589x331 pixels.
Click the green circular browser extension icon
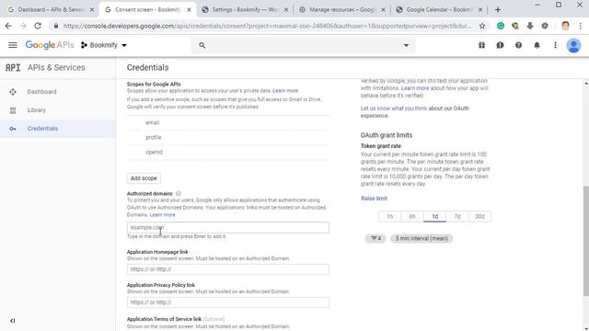point(501,26)
